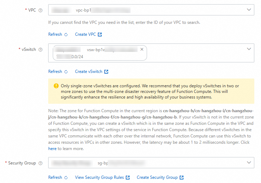Open the Create VPC link
261x183 pixels.
pyautogui.click(x=85, y=35)
